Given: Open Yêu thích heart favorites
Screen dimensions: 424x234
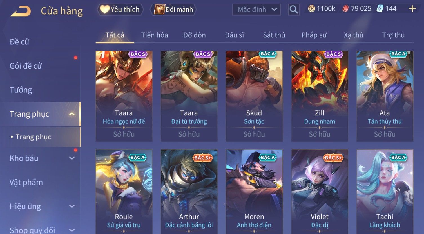Looking at the screenshot, I should click(120, 10).
